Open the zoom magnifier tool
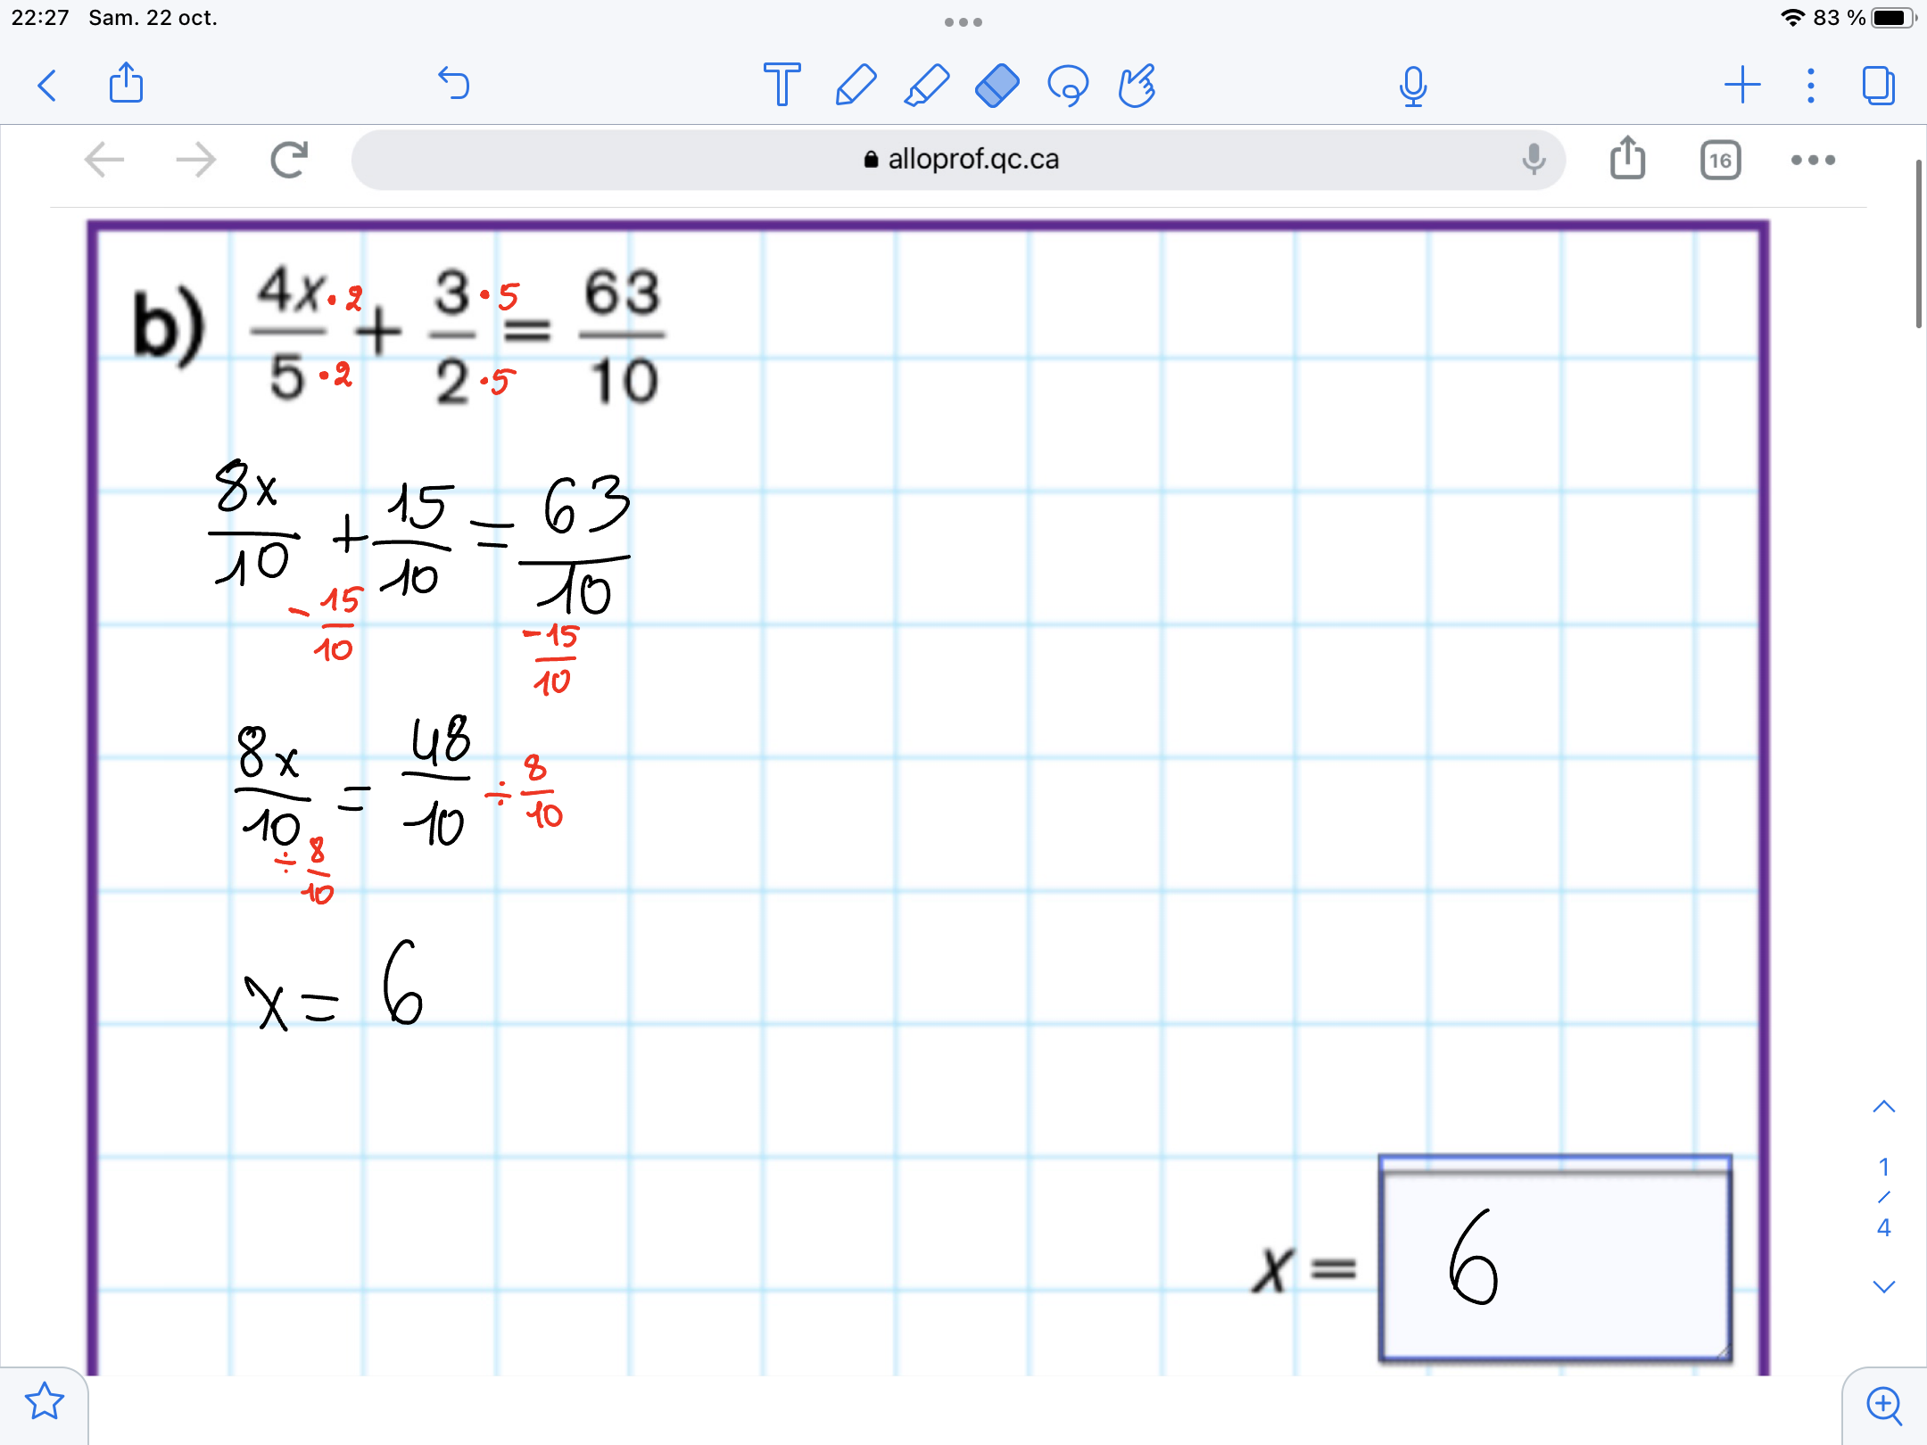This screenshot has height=1445, width=1927. point(1884,1405)
